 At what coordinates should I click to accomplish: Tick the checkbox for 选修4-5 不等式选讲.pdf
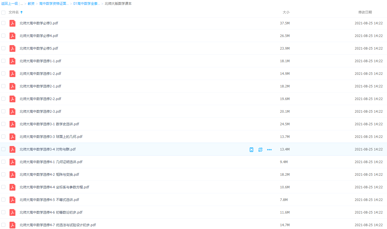point(3,200)
